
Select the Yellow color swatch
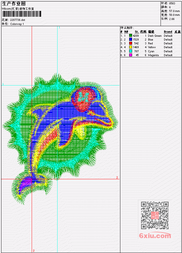click(131, 47)
